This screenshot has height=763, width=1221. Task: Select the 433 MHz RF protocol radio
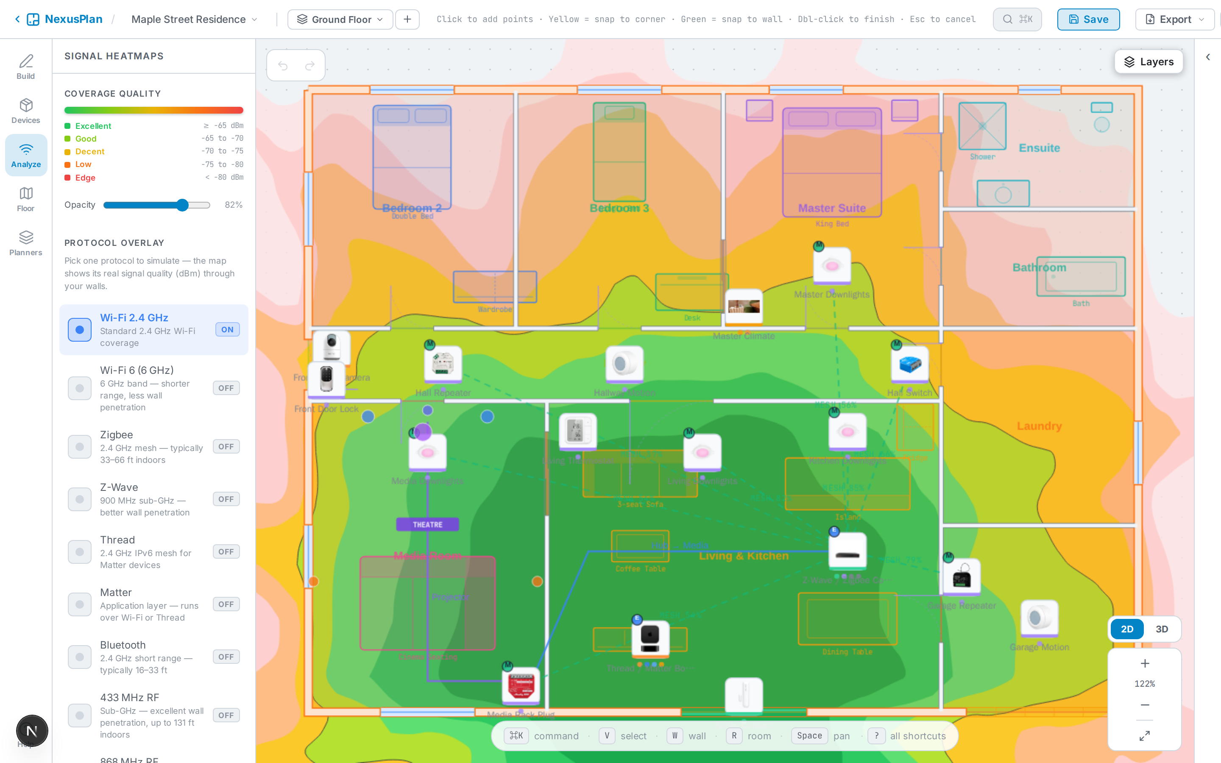tap(80, 716)
